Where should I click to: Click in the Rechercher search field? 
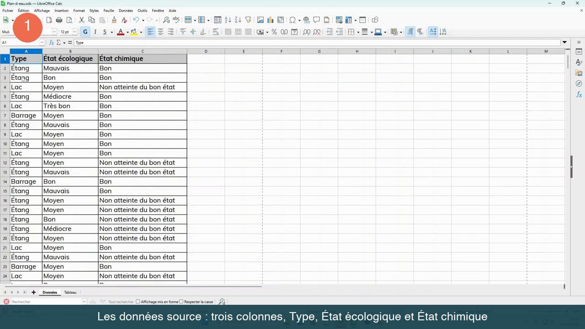tap(46, 302)
